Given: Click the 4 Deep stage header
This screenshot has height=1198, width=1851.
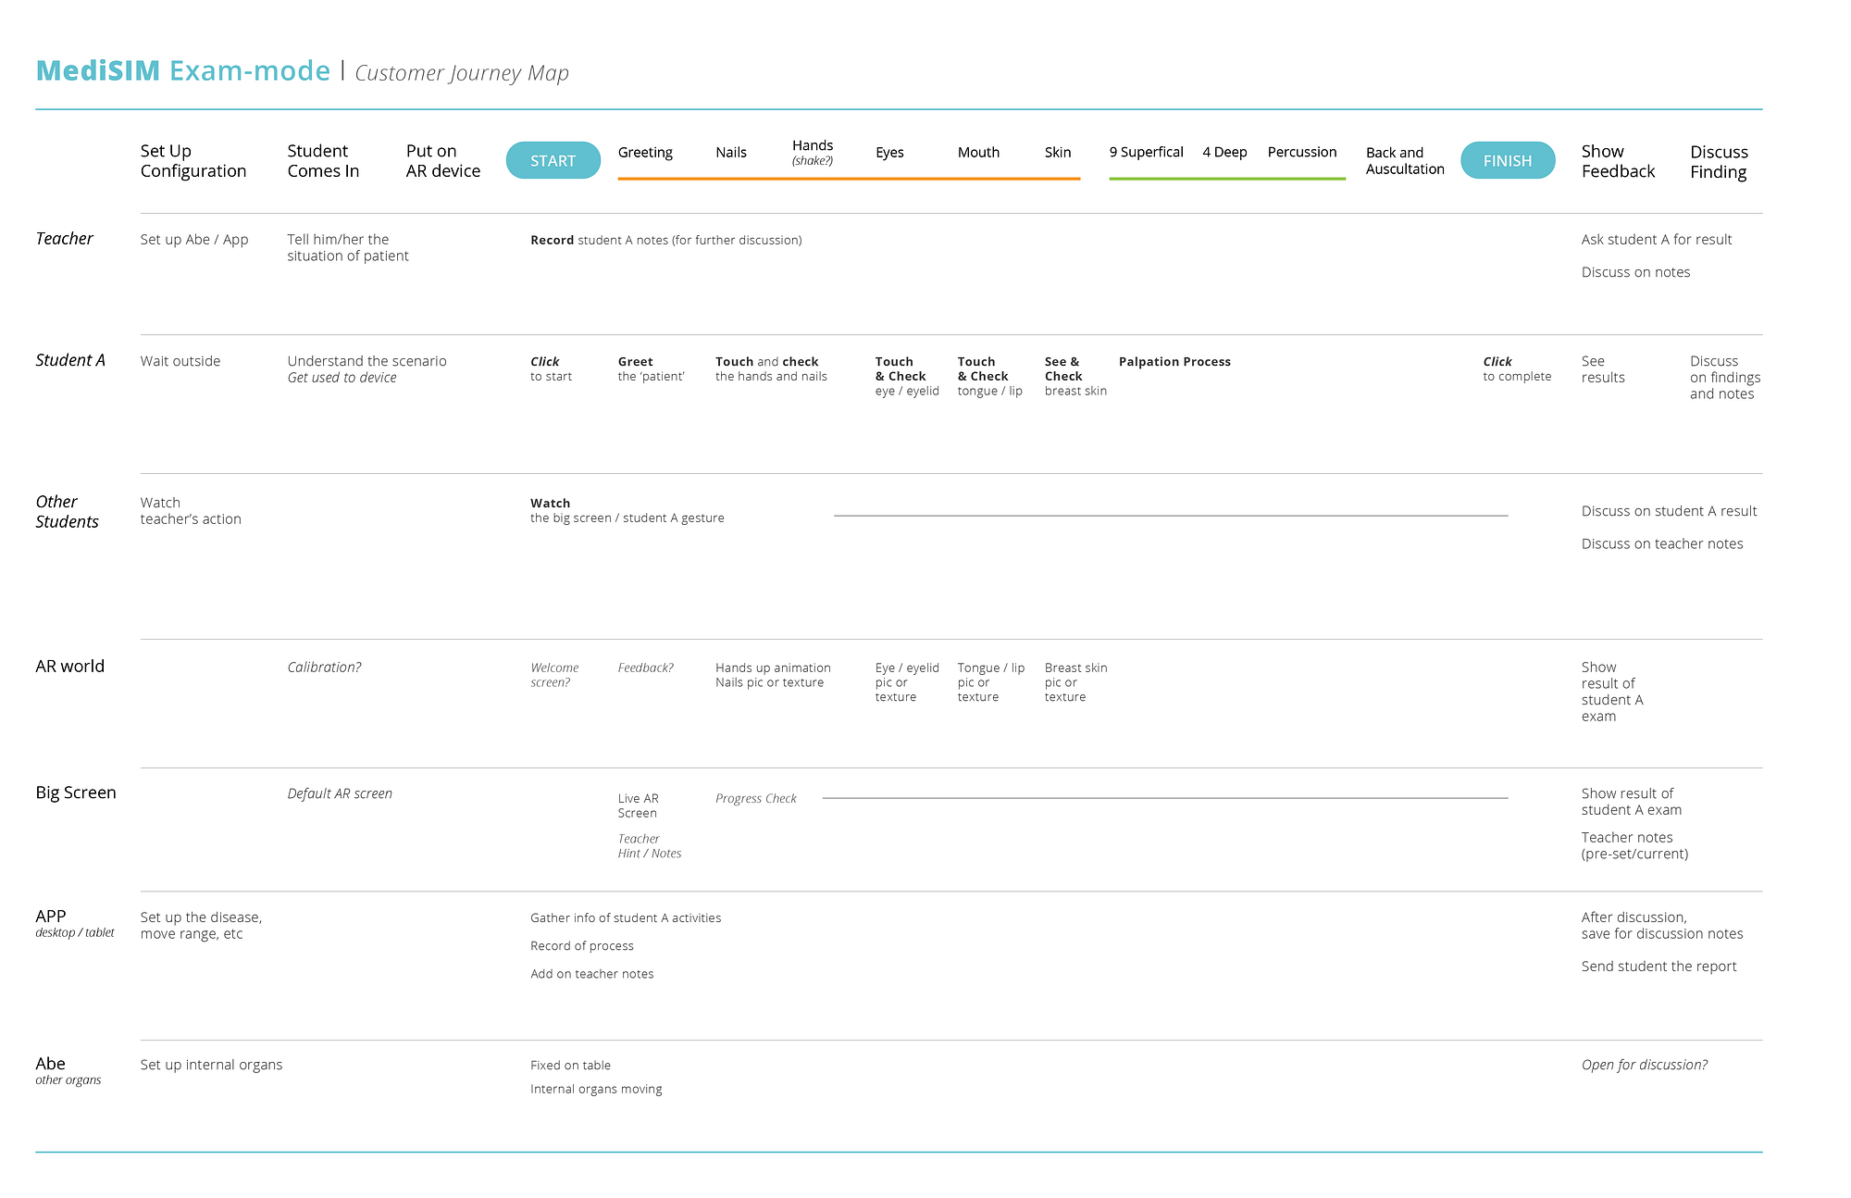Looking at the screenshot, I should (x=1224, y=153).
